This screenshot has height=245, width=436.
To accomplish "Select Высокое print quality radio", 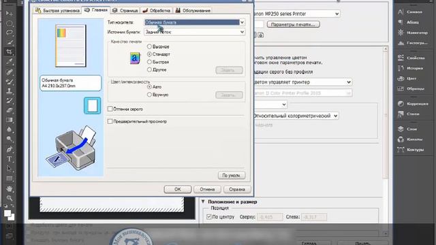I will coord(149,46).
